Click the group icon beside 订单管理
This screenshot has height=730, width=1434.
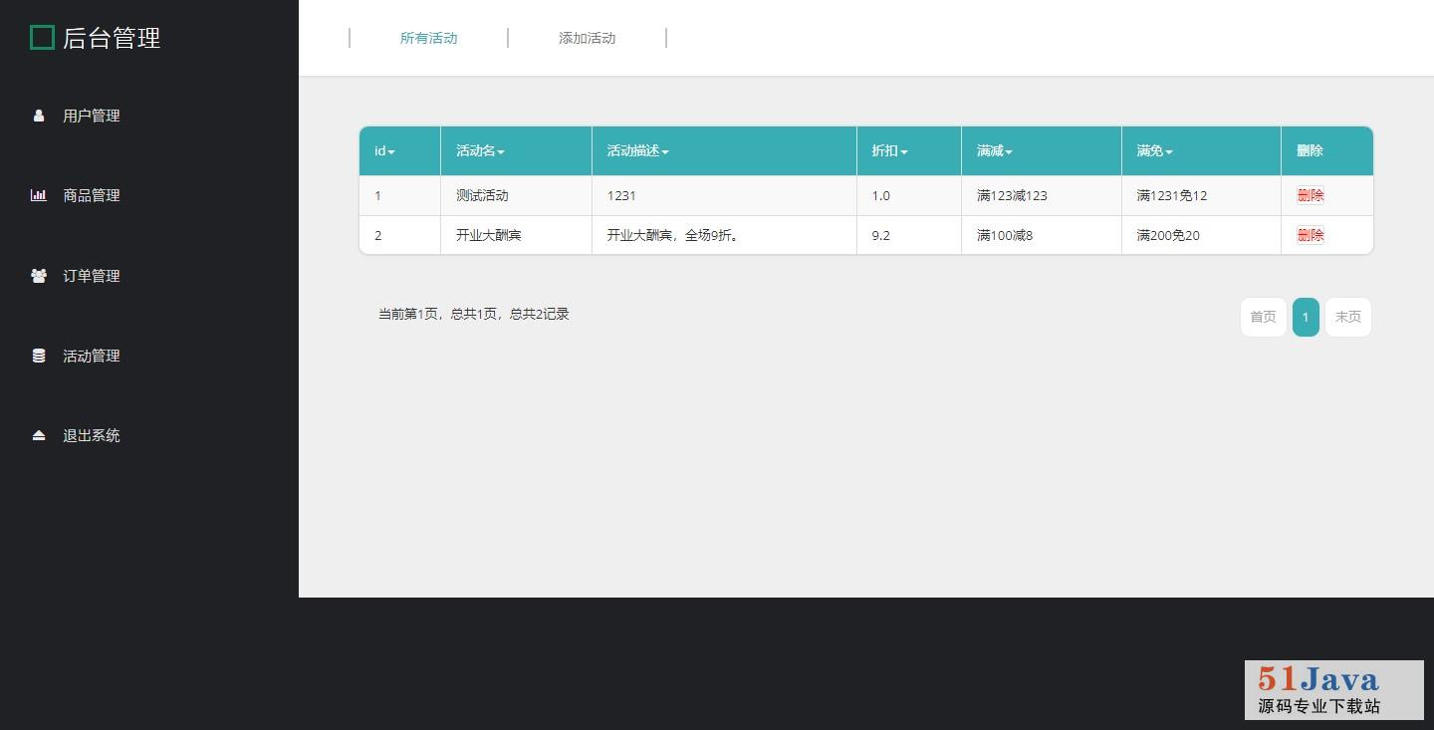click(39, 276)
